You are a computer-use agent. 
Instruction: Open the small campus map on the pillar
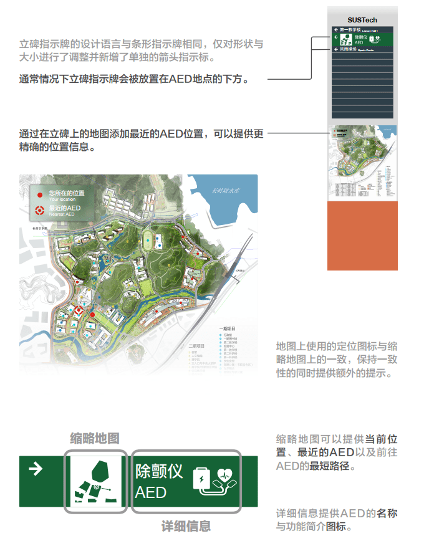[362, 163]
